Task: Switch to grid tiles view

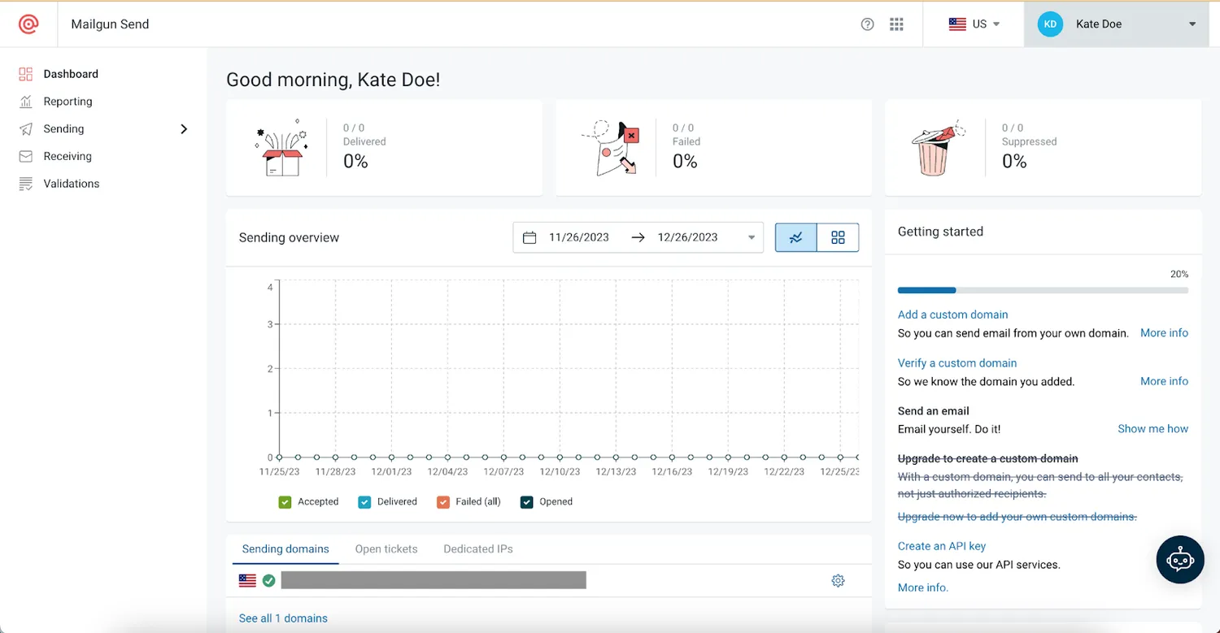Action: pyautogui.click(x=838, y=237)
